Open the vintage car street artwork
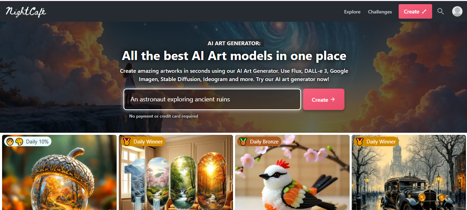Screen dimensions: 467x210 409,172
